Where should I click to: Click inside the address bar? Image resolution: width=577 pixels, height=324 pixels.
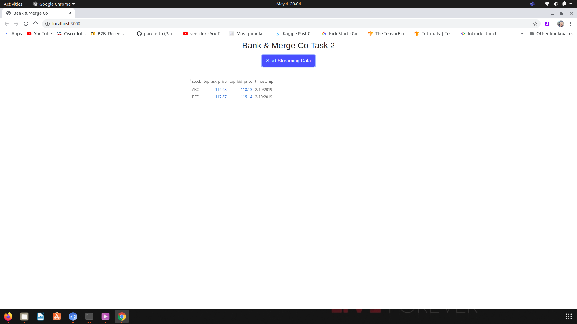(x=210, y=24)
